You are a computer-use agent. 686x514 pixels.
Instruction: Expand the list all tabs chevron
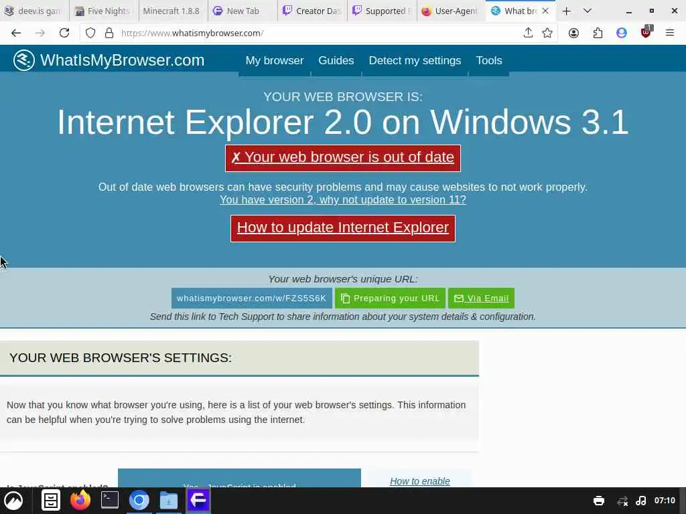coord(588,11)
